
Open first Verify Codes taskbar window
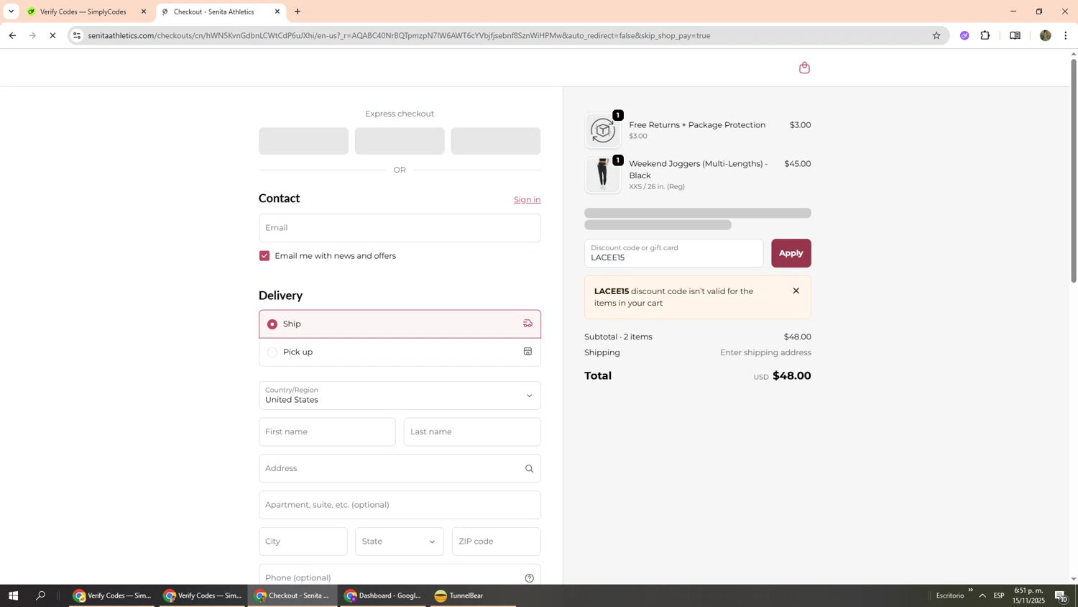tap(111, 595)
